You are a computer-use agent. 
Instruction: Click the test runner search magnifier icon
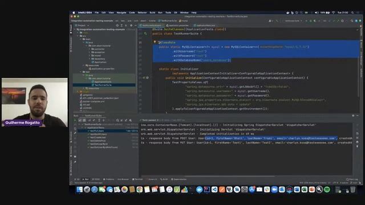point(131,120)
